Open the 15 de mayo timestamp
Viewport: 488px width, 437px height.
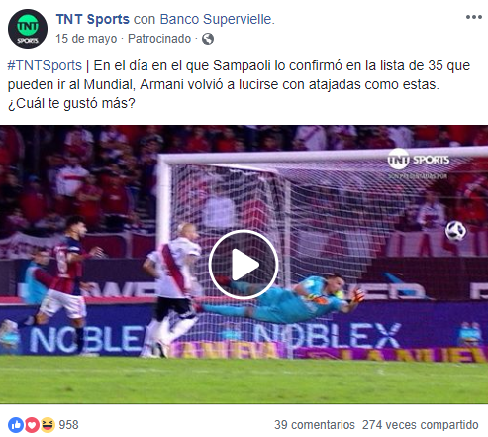86,39
